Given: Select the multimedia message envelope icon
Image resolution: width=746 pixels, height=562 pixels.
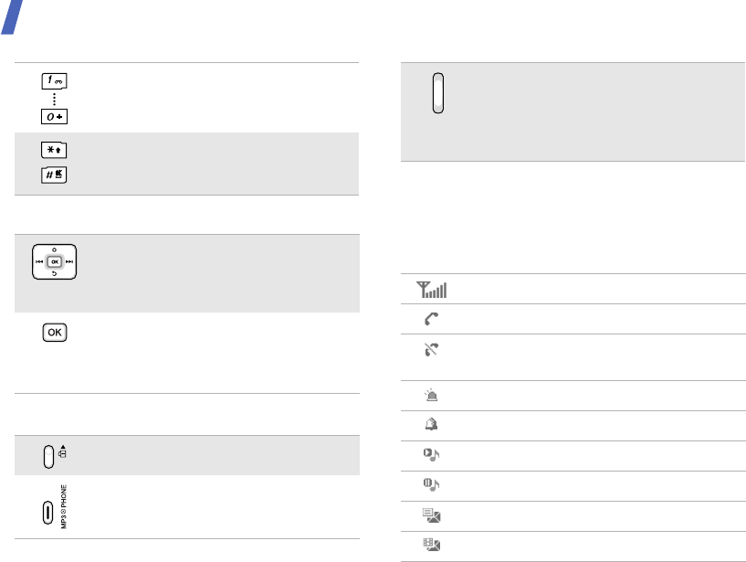Looking at the screenshot, I should point(430,546).
